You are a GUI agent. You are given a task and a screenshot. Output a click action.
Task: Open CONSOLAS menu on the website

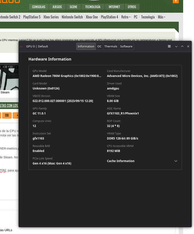point(39,7)
